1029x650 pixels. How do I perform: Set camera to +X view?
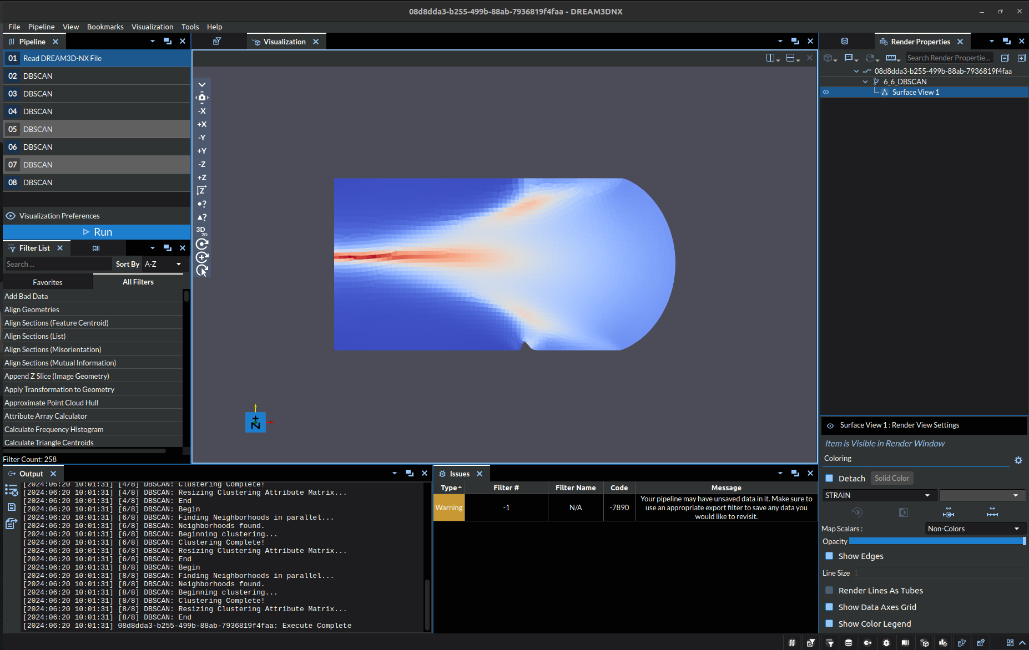point(202,124)
